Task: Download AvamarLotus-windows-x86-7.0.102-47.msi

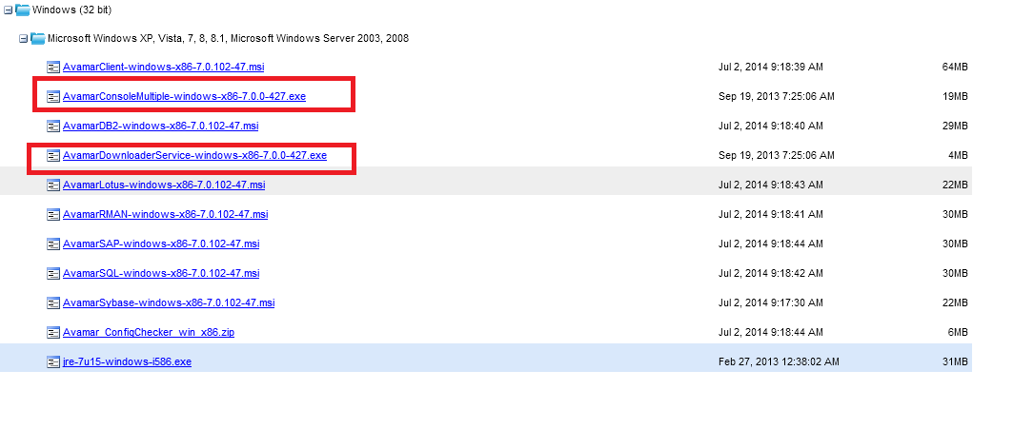Action: [x=164, y=185]
